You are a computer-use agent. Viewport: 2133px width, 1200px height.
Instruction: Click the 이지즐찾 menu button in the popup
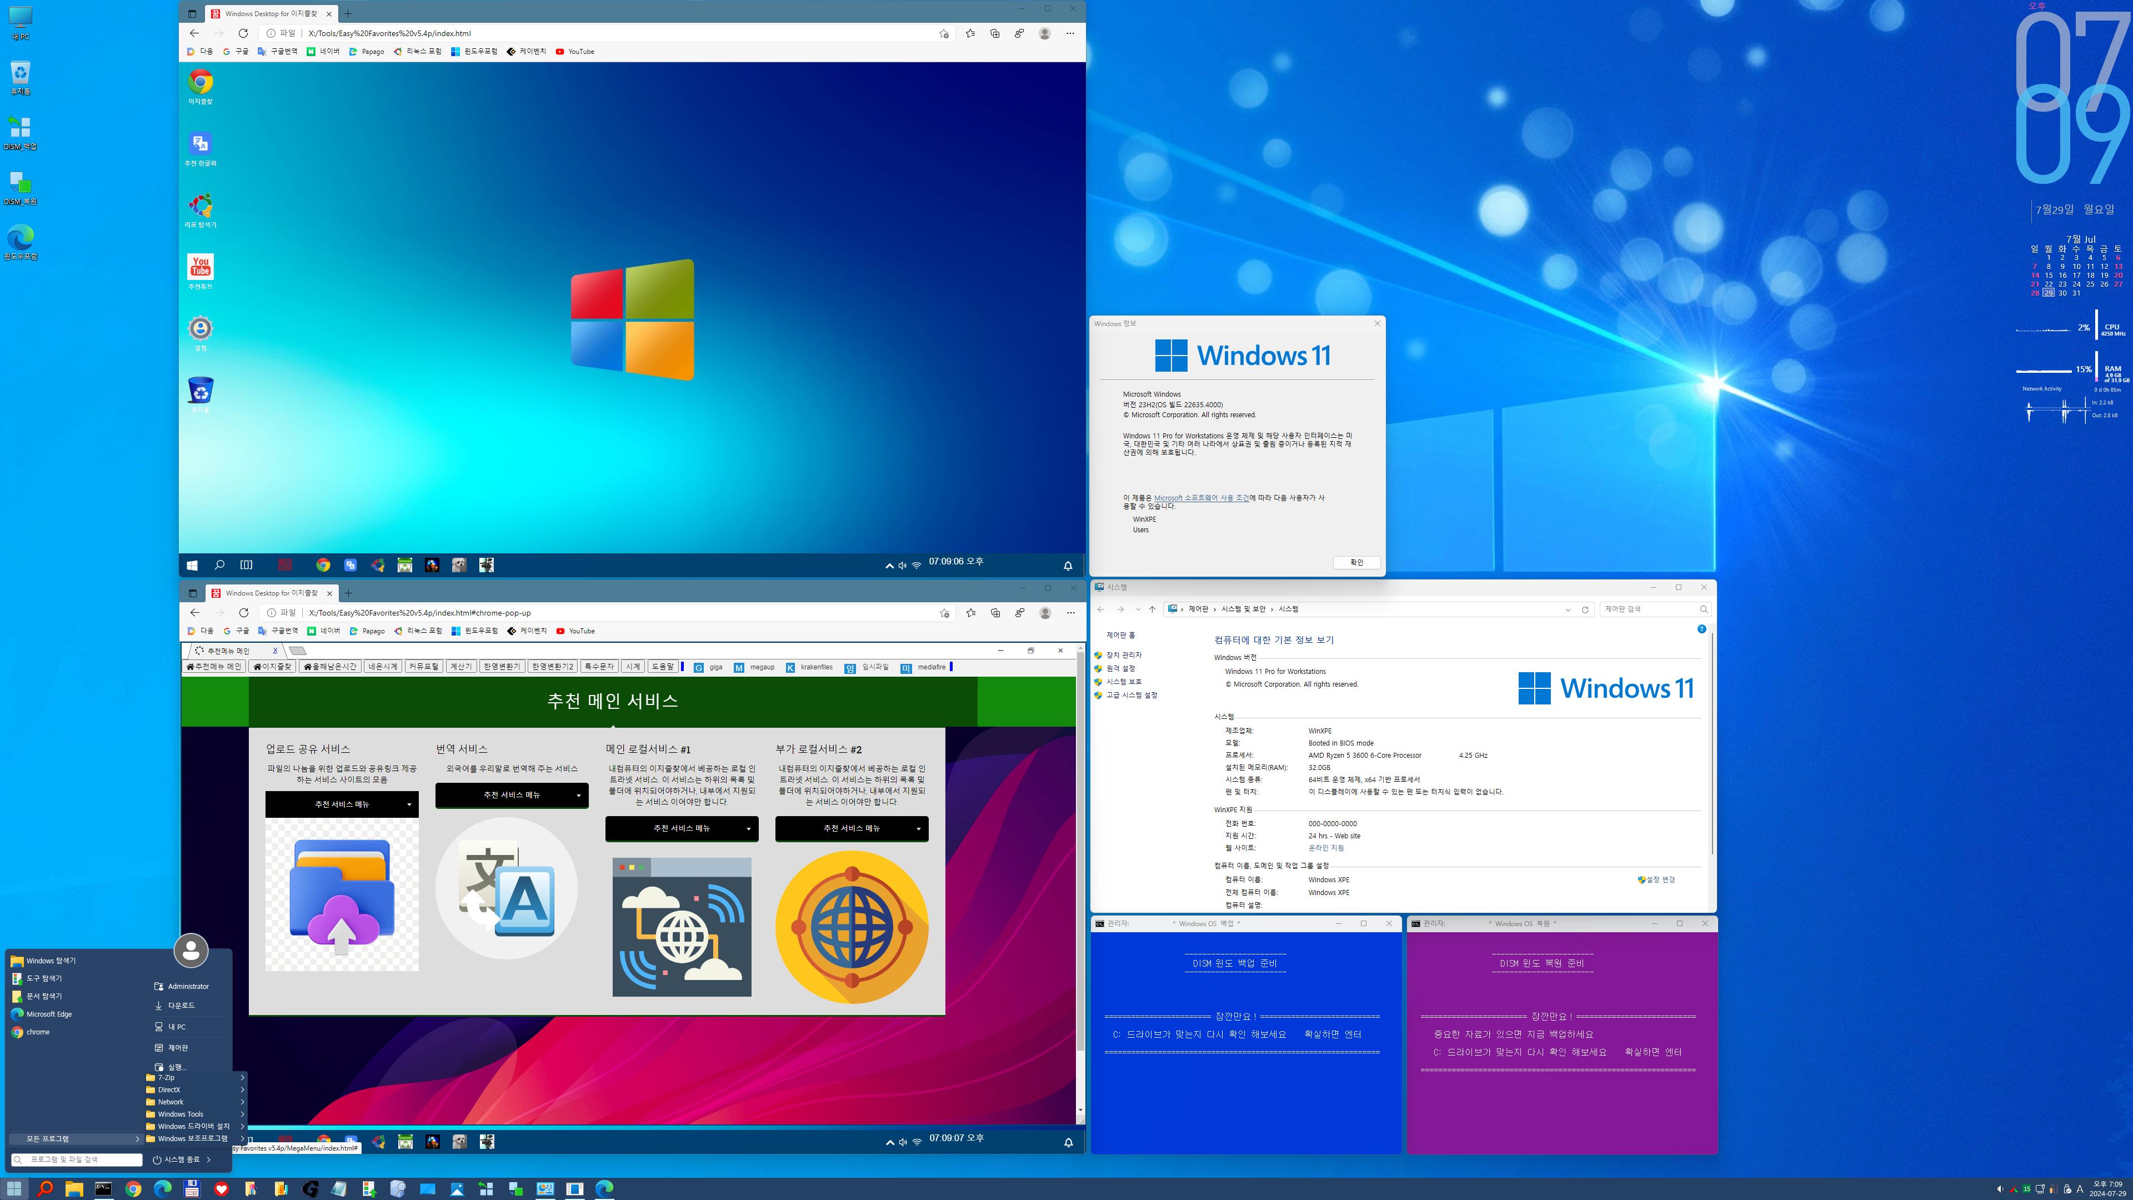272,667
